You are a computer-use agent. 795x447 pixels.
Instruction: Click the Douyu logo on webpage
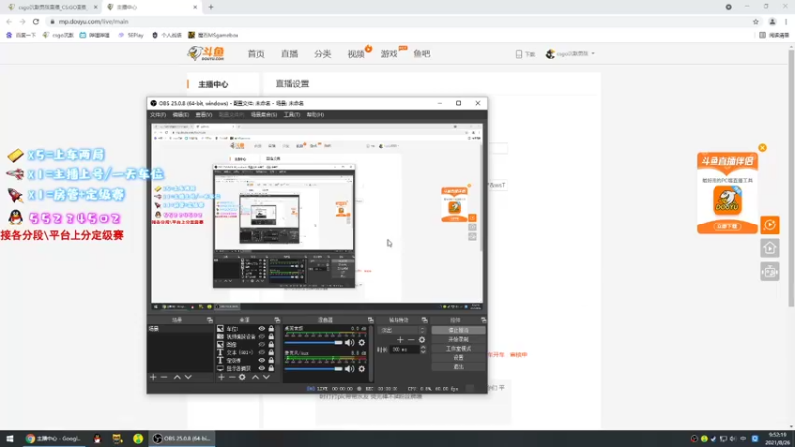click(x=206, y=53)
